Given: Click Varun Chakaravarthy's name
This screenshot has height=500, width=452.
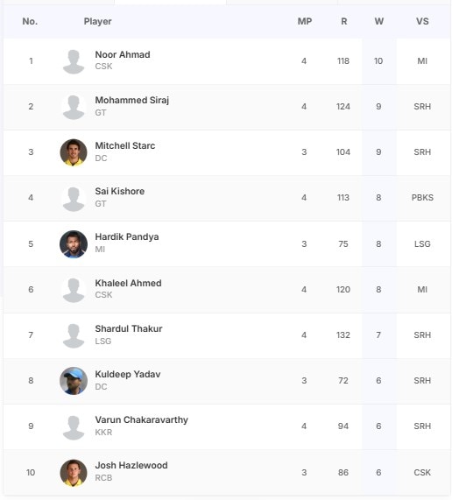Looking at the screenshot, I should pos(142,419).
